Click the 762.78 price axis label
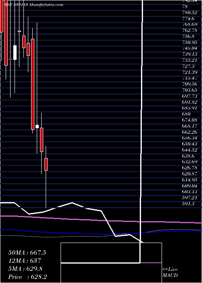Screen dimensions: 202x283 pos(189,30)
